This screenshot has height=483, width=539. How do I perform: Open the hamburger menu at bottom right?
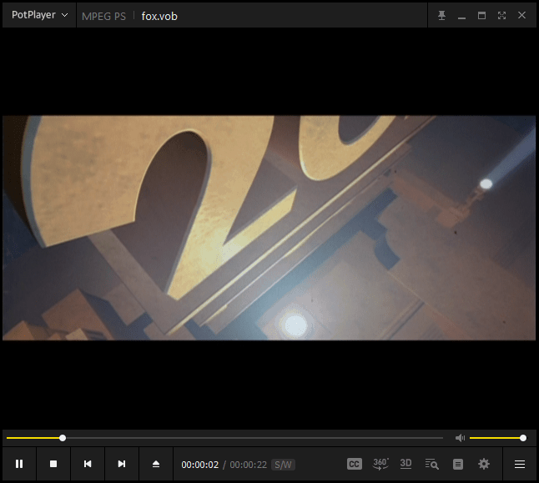click(x=520, y=464)
